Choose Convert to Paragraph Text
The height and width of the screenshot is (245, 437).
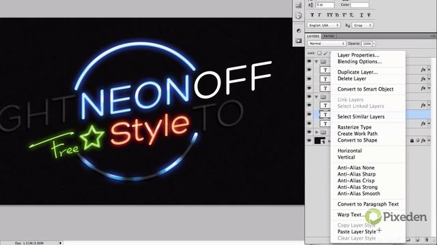coord(368,204)
